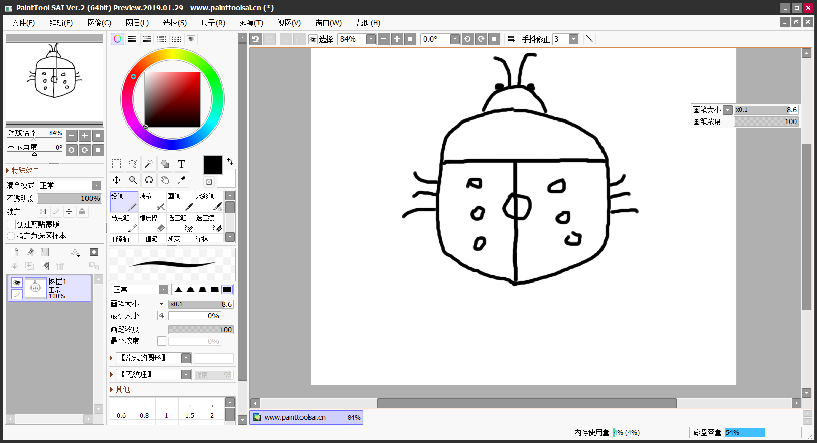This screenshot has height=443, width=817.
Task: Open the 滤镜(T) menu
Action: [x=251, y=23]
